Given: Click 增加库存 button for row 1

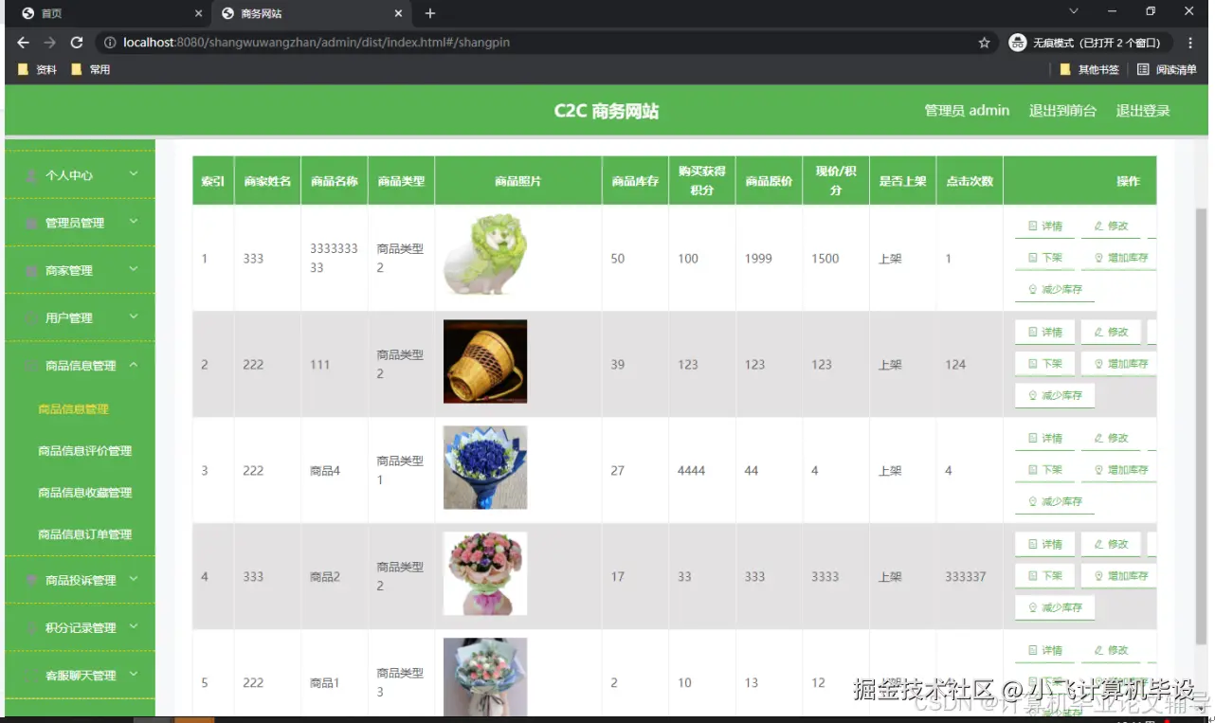Looking at the screenshot, I should point(1119,258).
